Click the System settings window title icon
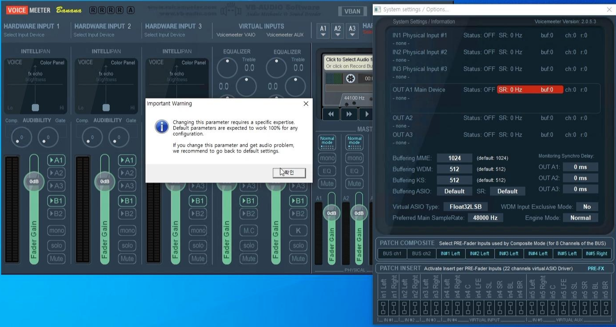The image size is (616, 327). [378, 9]
